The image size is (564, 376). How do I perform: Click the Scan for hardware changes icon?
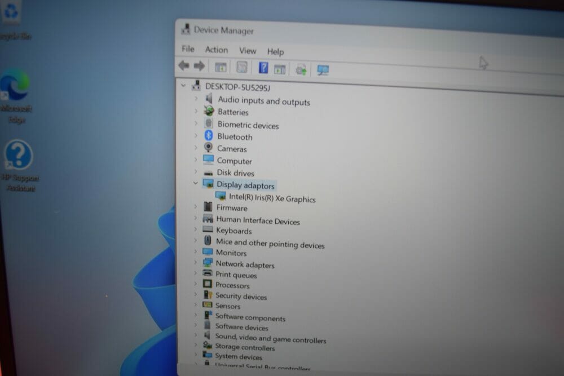coord(323,70)
